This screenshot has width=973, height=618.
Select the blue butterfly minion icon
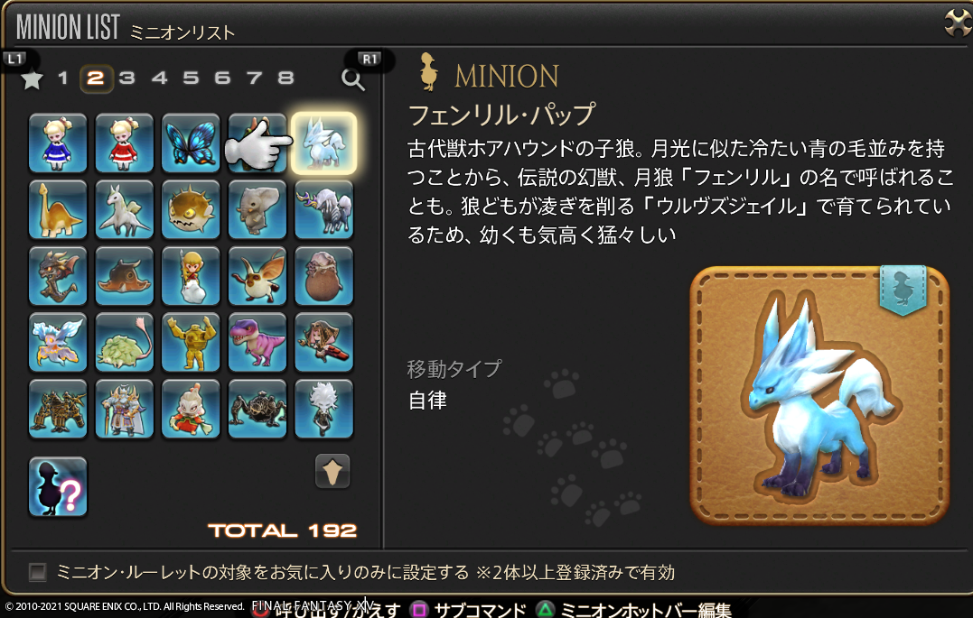coord(191,143)
